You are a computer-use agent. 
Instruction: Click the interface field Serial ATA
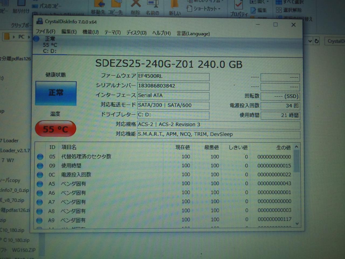[173, 96]
